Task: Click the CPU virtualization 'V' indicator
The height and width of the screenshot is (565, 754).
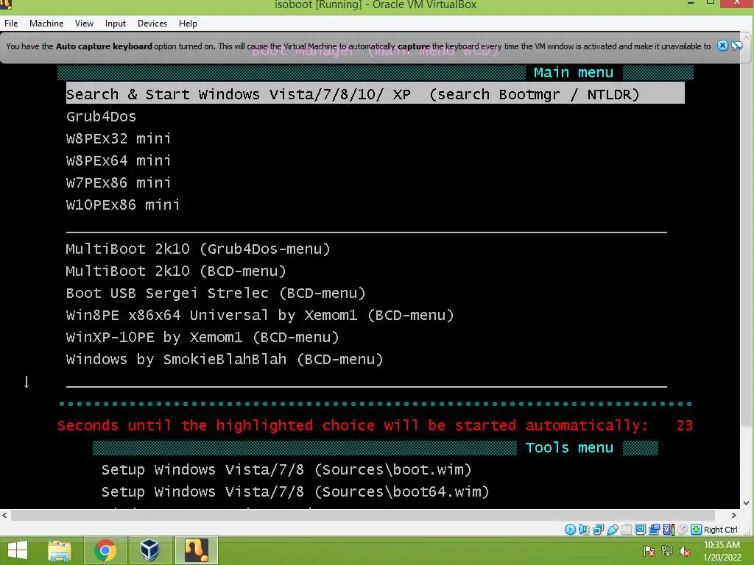Action: point(668,530)
